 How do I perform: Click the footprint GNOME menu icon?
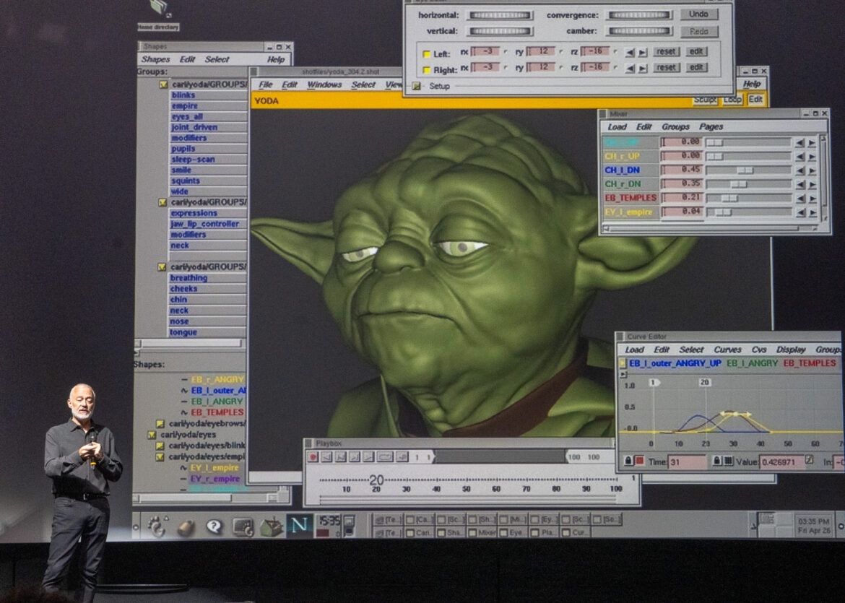(157, 526)
